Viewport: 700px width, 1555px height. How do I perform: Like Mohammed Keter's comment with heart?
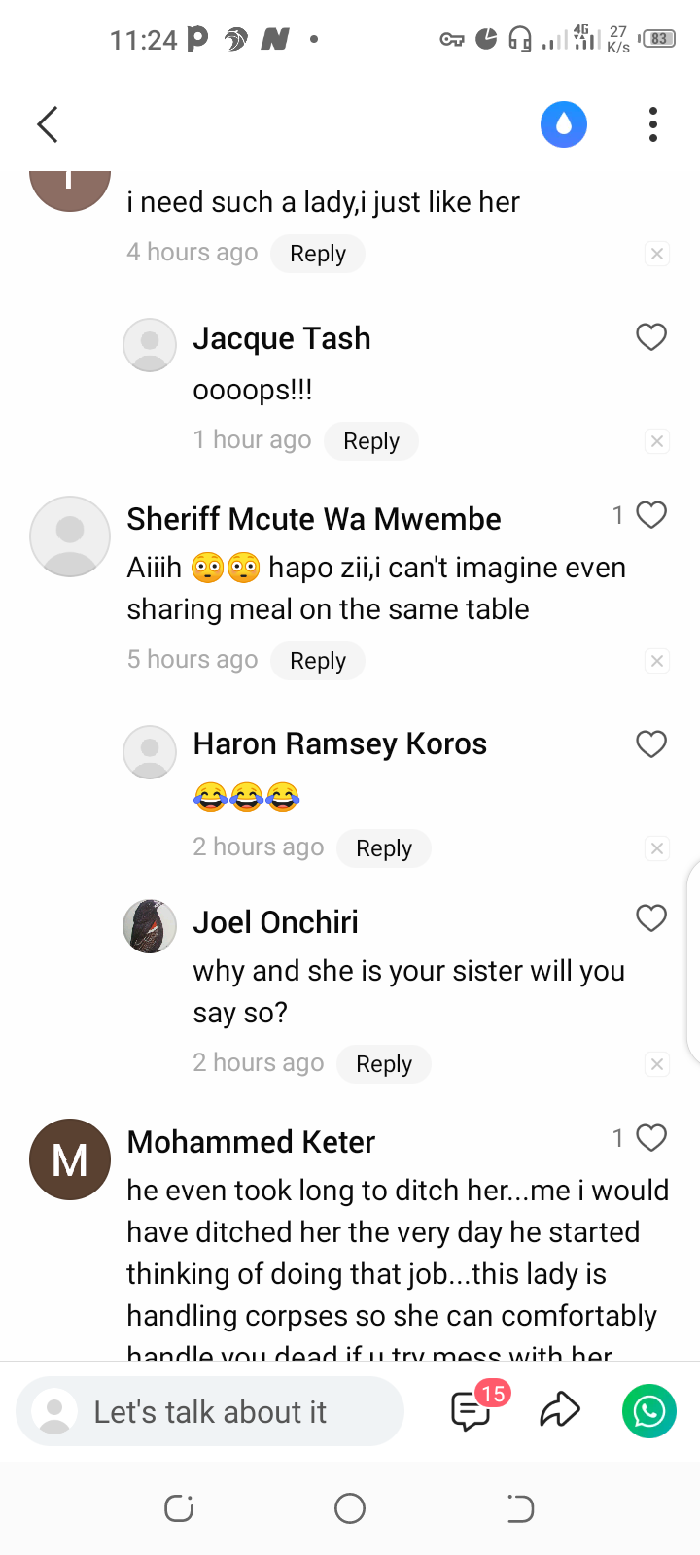pyautogui.click(x=651, y=1138)
